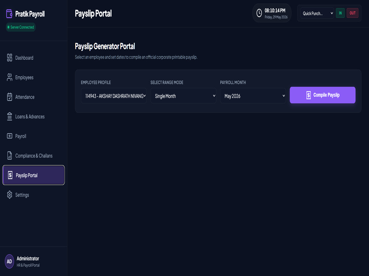The height and width of the screenshot is (276, 369).
Task: Expand the Quick Punch dropdown
Action: (x=317, y=13)
